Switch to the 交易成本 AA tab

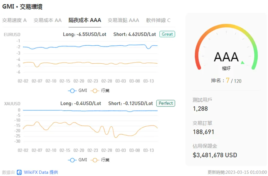click(47, 20)
